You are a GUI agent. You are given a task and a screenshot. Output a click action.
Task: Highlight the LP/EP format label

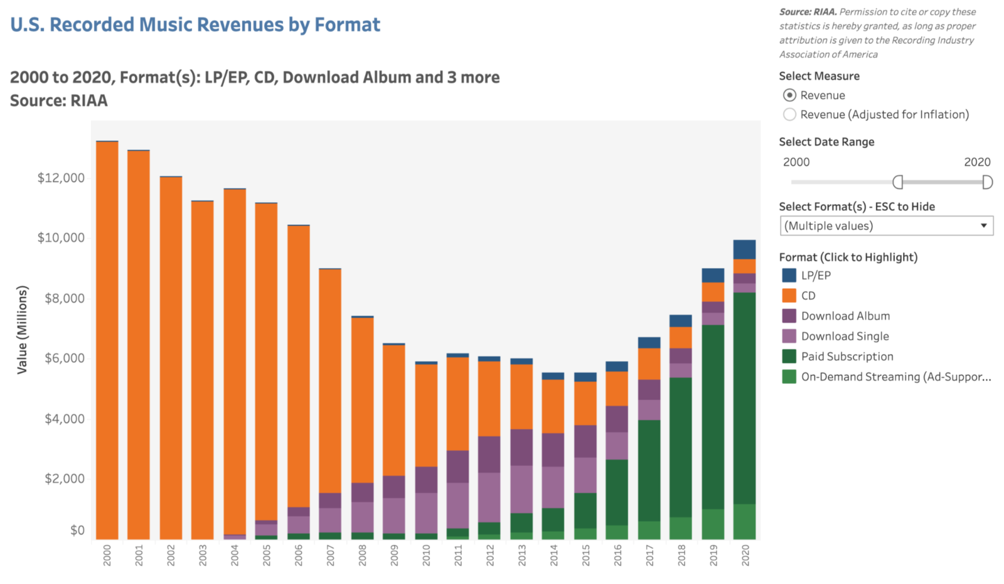(x=816, y=275)
